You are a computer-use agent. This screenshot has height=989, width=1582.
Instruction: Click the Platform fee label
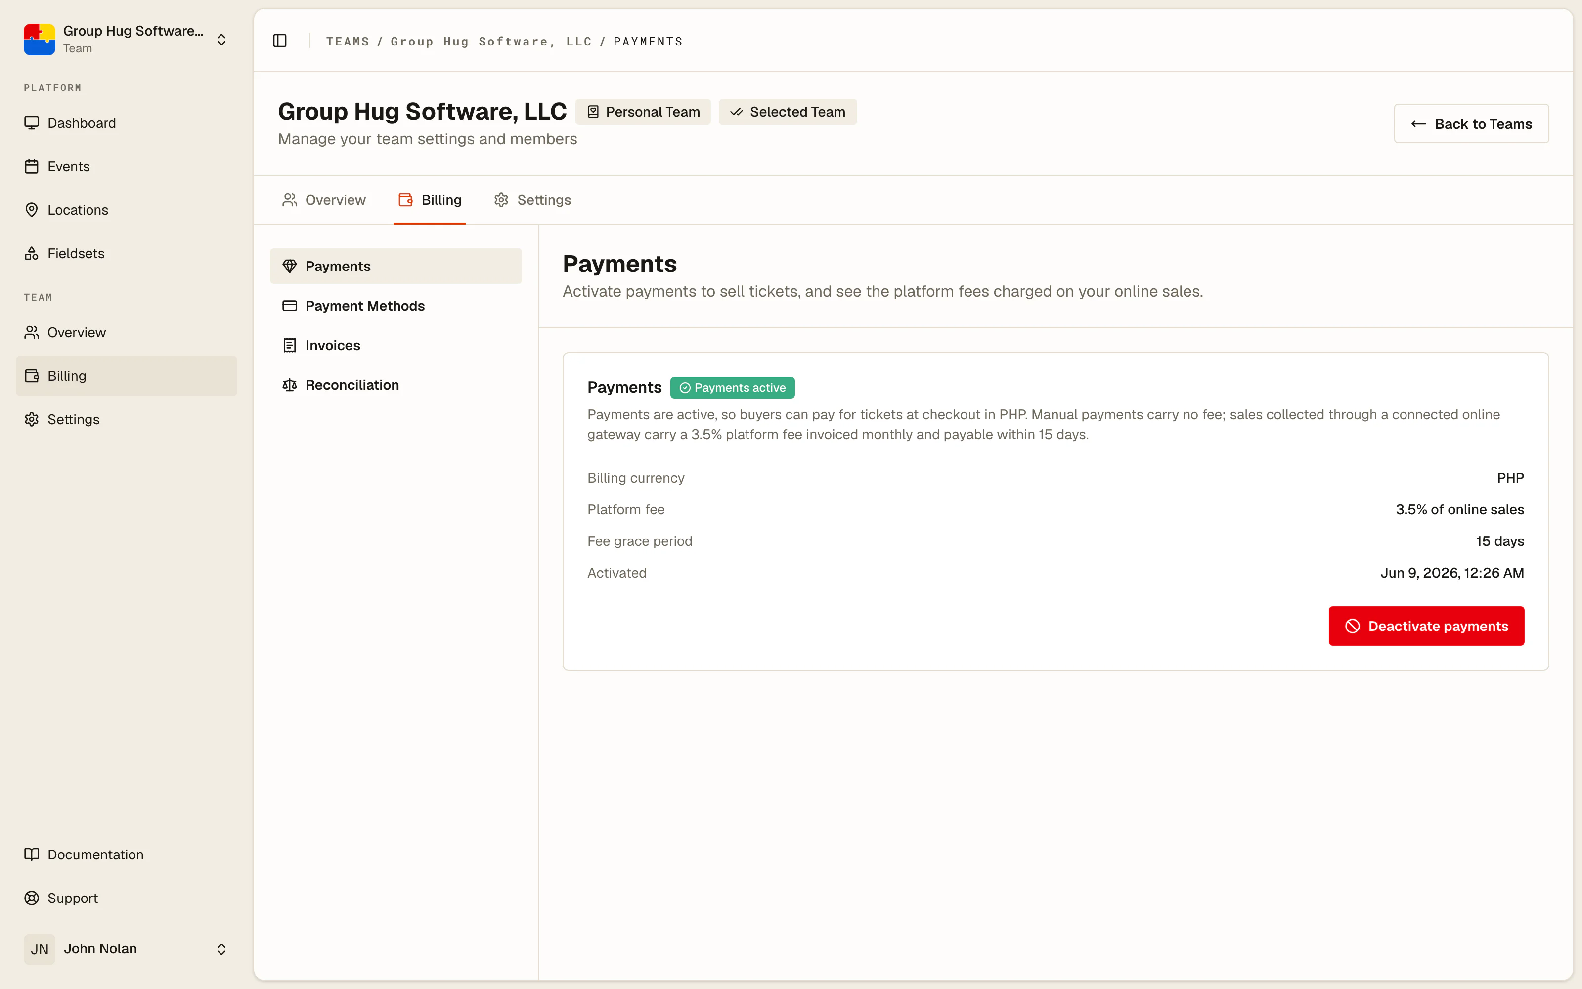625,509
